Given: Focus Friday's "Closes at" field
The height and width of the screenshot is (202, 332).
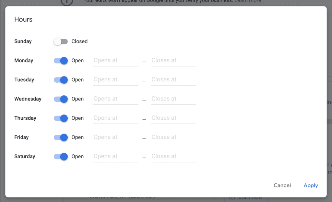Looking at the screenshot, I should click(173, 137).
